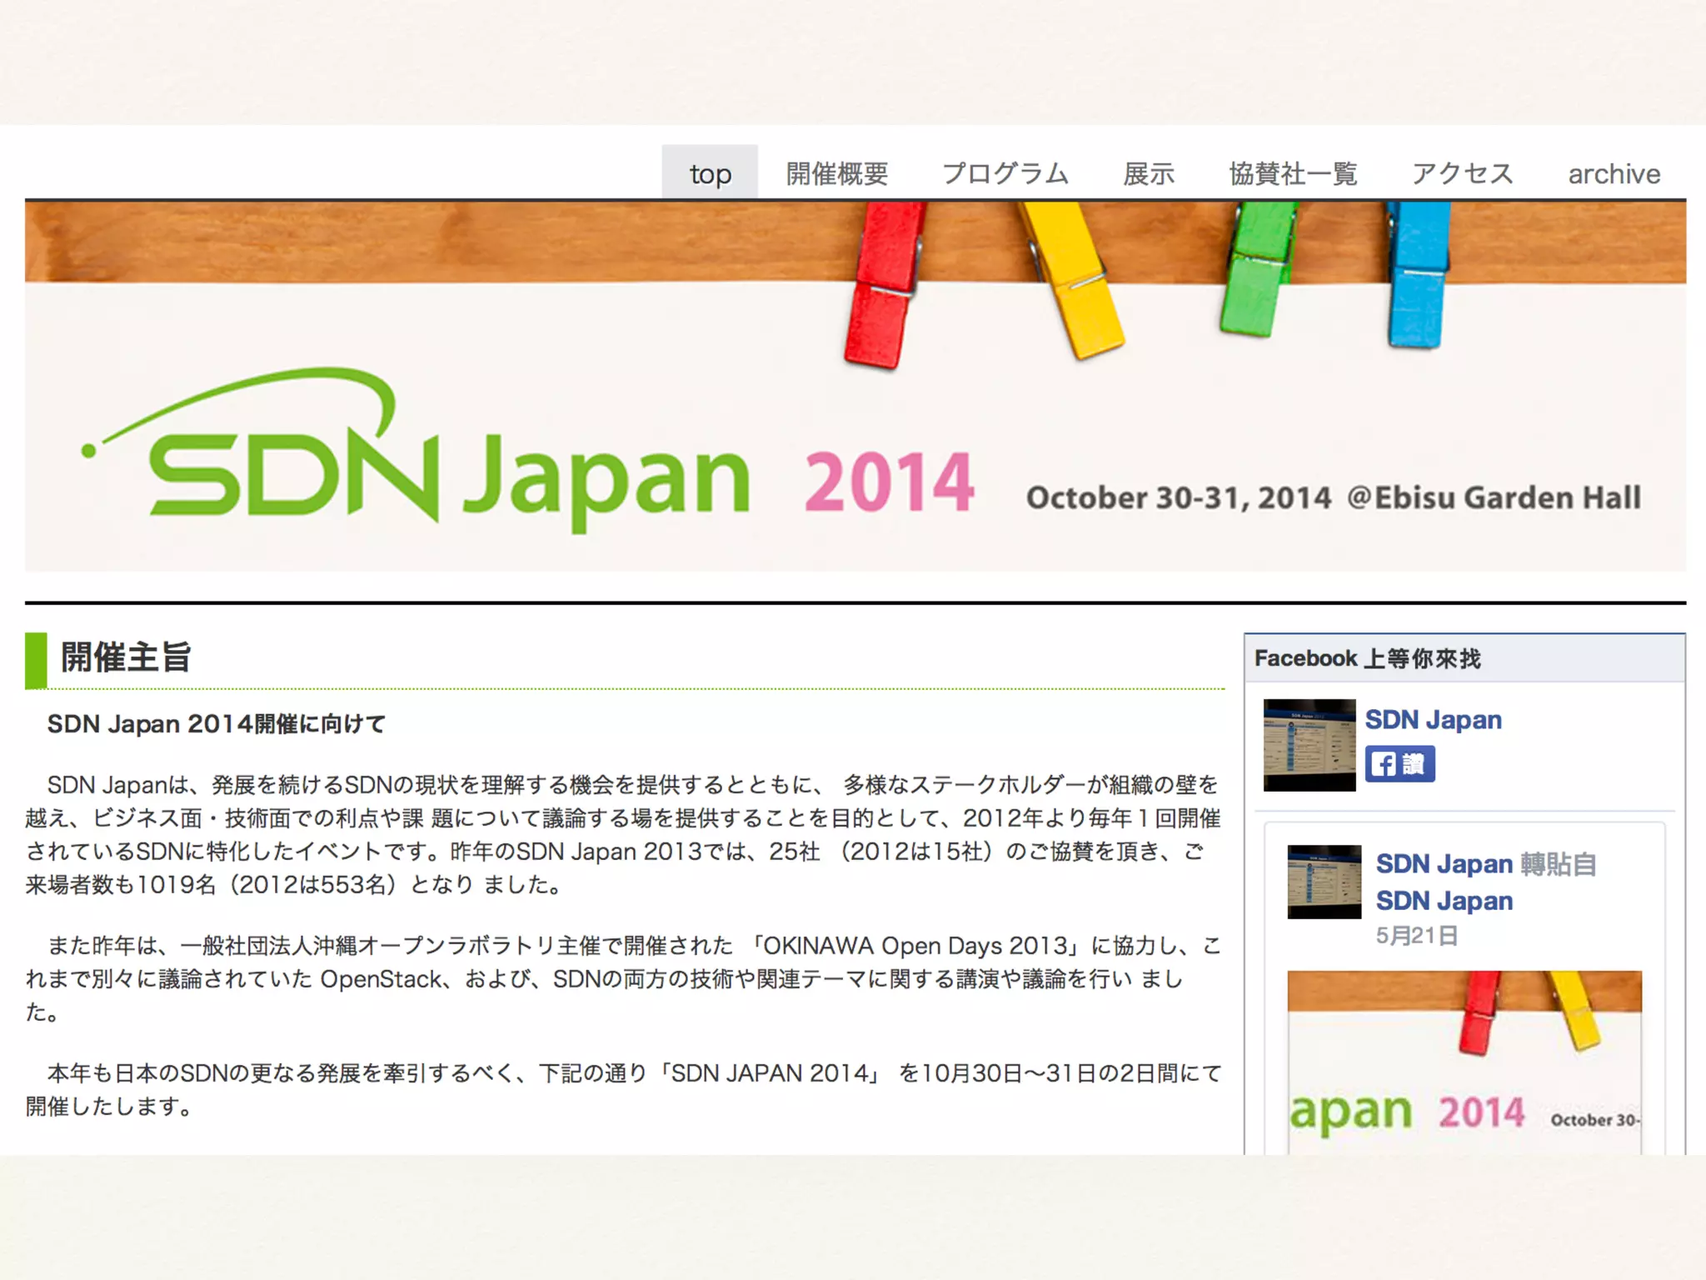Click the shared banner image in Facebook post

[x=1464, y=1061]
